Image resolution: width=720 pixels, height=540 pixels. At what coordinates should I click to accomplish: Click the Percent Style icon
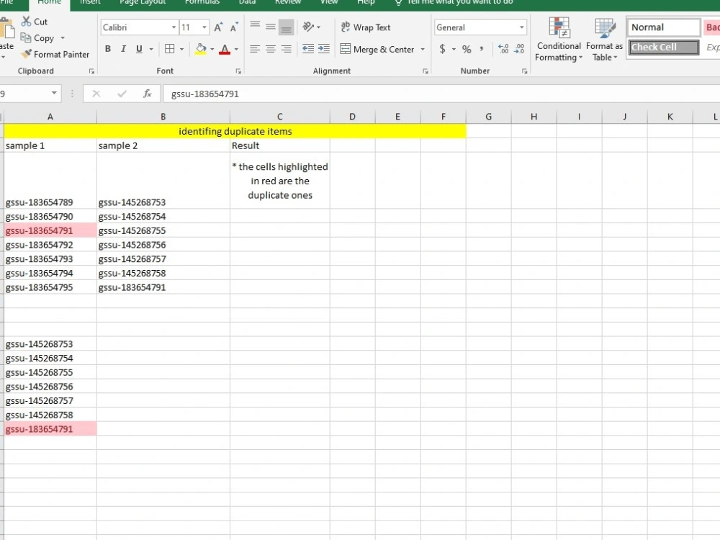point(467,49)
